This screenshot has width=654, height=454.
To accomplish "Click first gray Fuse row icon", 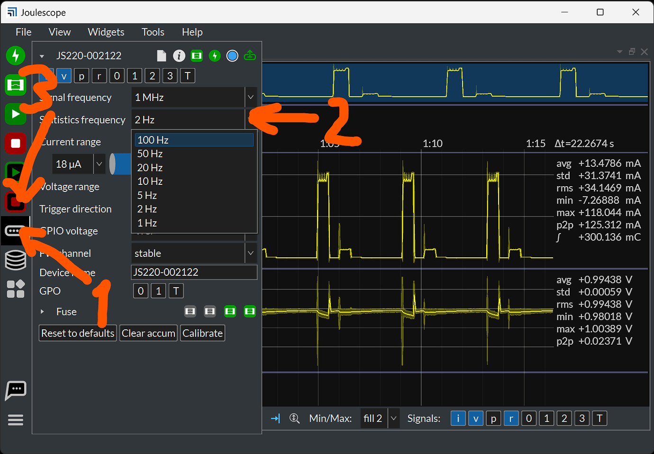I will [190, 311].
